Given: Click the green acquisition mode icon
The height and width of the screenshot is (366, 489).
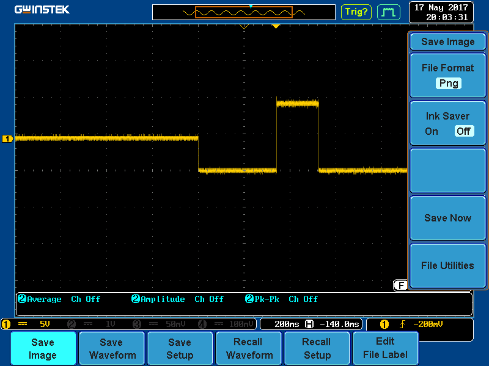Looking at the screenshot, I should (x=389, y=12).
